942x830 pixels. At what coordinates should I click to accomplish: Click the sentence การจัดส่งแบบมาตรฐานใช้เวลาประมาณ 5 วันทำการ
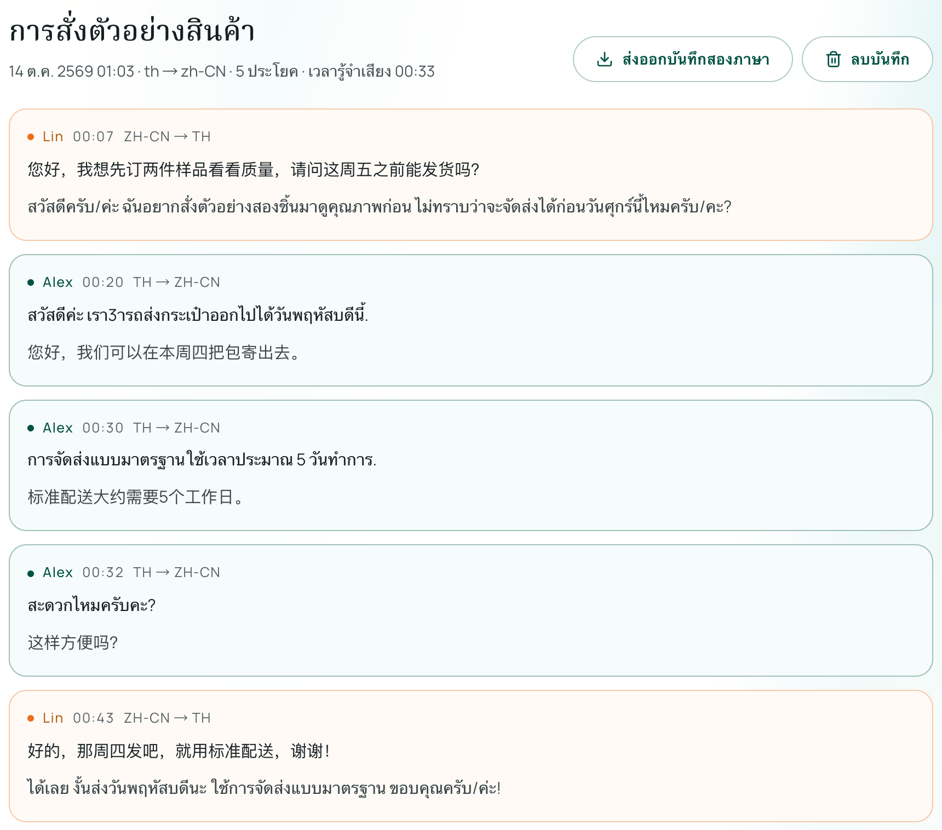(x=202, y=460)
